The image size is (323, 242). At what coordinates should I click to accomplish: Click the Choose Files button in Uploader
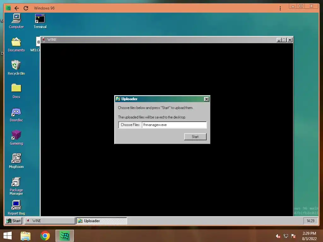click(x=130, y=125)
